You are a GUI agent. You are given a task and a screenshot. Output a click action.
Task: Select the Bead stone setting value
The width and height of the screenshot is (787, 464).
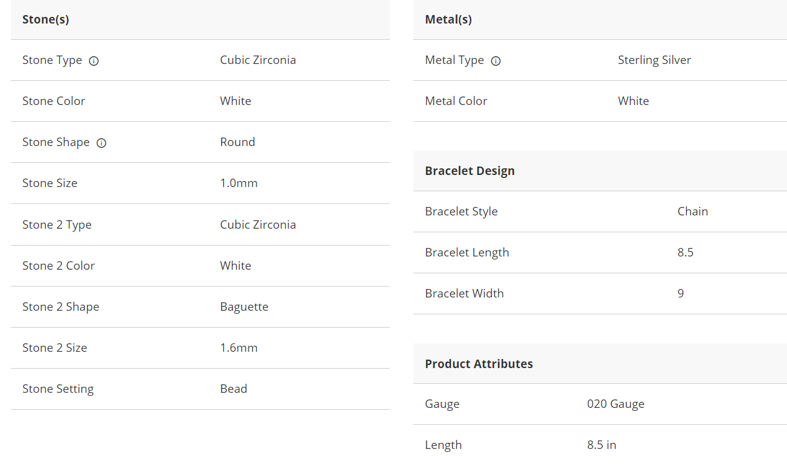pos(234,389)
